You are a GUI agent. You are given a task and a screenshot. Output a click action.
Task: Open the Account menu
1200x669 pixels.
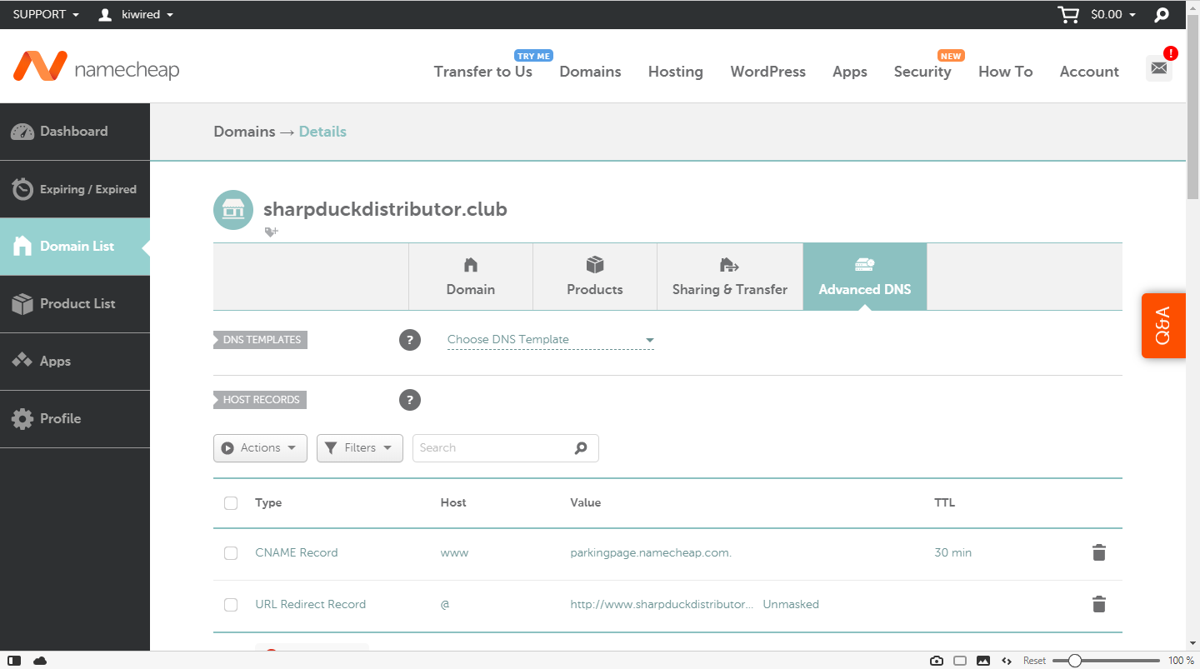pos(1089,72)
